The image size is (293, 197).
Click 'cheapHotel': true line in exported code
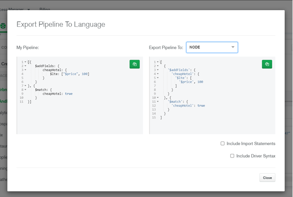pyautogui.click(x=188, y=106)
